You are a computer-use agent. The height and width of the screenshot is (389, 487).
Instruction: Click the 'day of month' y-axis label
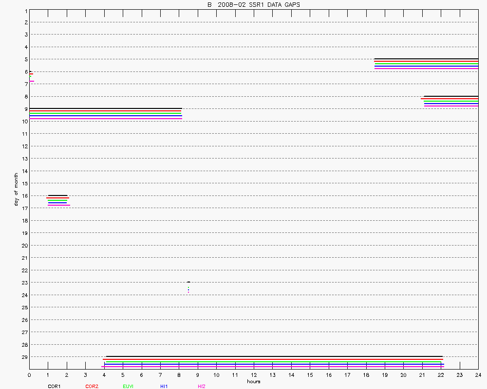tap(16, 189)
